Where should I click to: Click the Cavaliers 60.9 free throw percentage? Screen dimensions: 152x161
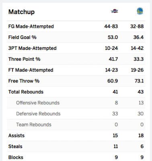tap(113, 81)
